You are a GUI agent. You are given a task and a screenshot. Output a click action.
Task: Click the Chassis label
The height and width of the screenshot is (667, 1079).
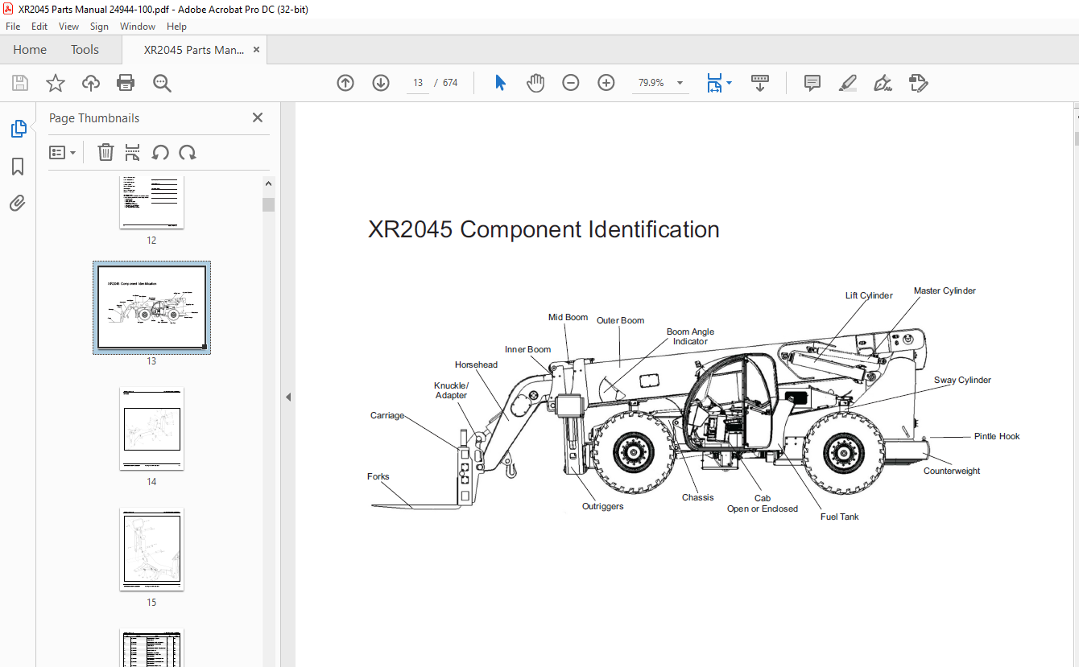[697, 497]
